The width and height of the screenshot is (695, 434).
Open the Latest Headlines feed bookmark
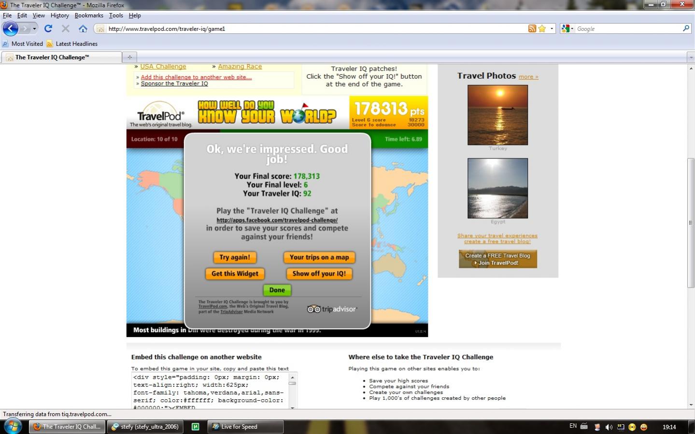click(72, 43)
